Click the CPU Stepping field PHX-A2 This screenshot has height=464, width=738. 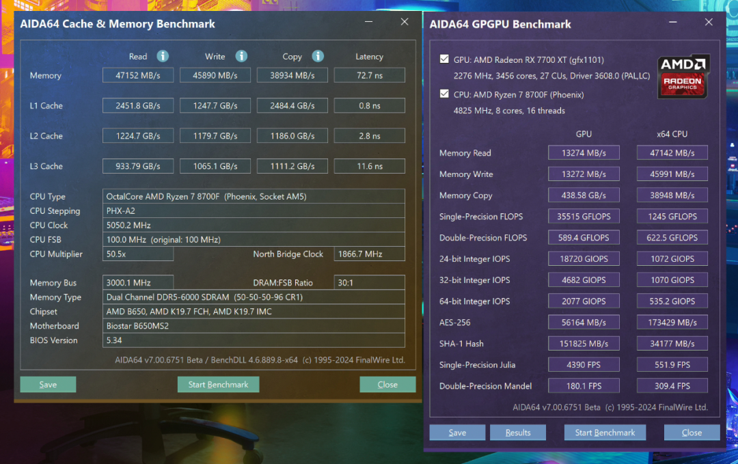(254, 211)
